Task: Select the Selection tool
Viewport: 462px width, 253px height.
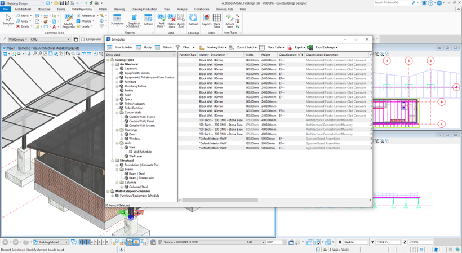Action: 8,19
